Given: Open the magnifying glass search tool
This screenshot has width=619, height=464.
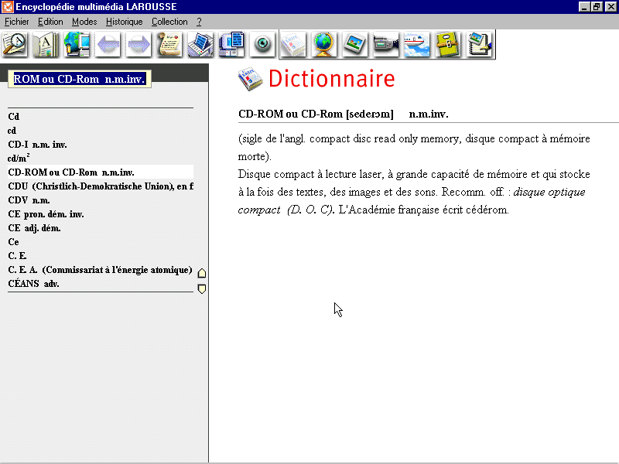Looking at the screenshot, I should point(15,44).
